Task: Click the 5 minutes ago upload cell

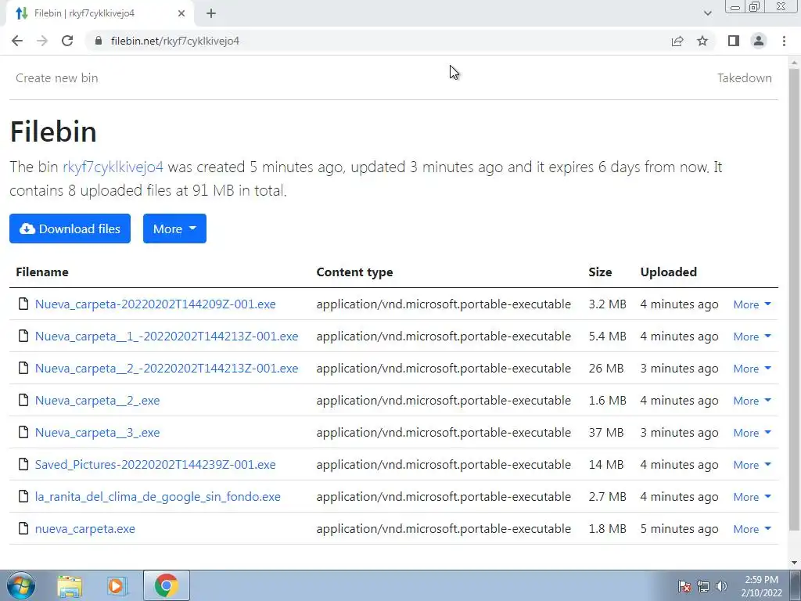Action: pyautogui.click(x=679, y=529)
